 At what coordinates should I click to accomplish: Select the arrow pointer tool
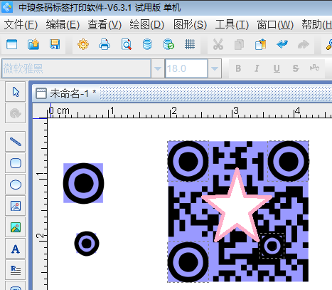[x=16, y=92]
